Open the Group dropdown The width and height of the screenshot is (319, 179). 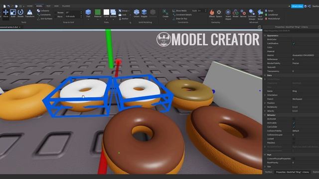coord(124,10)
